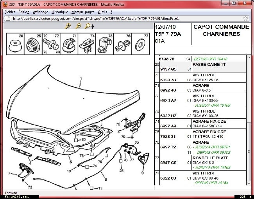Image resolution: width=254 pixels, height=199 pixels.
Task: Select thumbnail with screws 70 72 73 78
Action: tap(51, 44)
